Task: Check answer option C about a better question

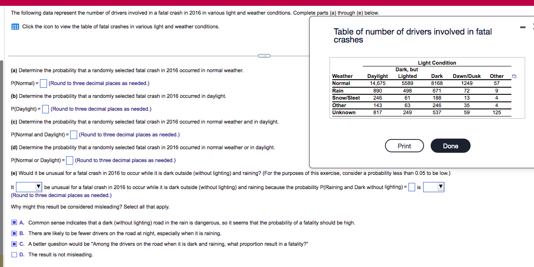Action: [x=14, y=244]
